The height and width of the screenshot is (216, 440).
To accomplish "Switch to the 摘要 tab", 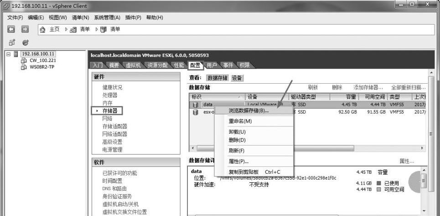I will 114,65.
